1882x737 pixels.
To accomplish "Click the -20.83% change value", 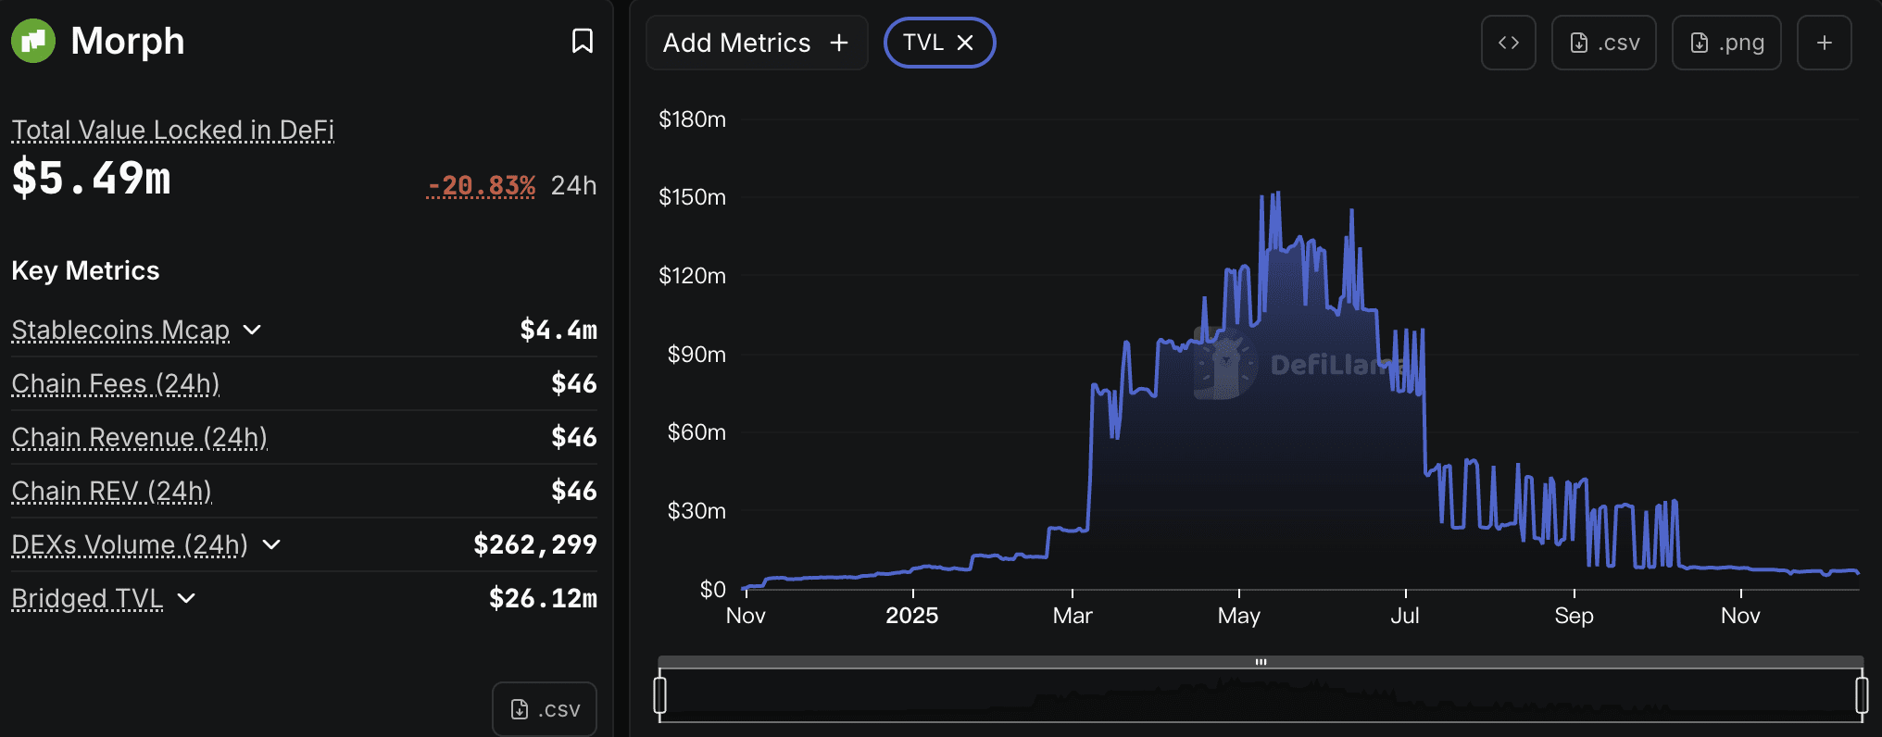I will [481, 185].
